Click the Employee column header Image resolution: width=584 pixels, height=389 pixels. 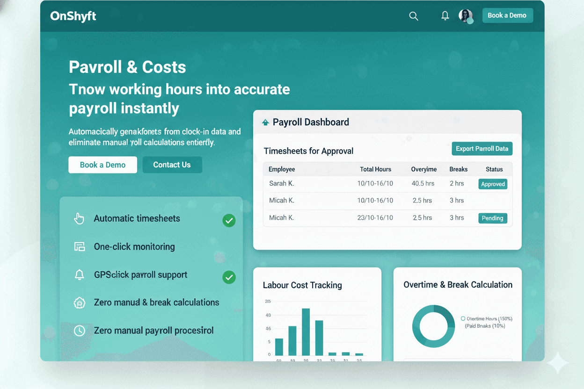282,169
